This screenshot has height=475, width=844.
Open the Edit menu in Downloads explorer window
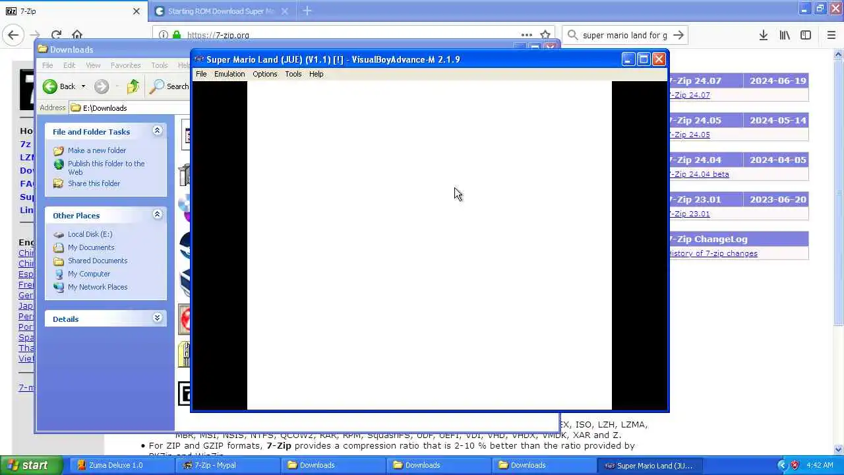click(x=69, y=65)
